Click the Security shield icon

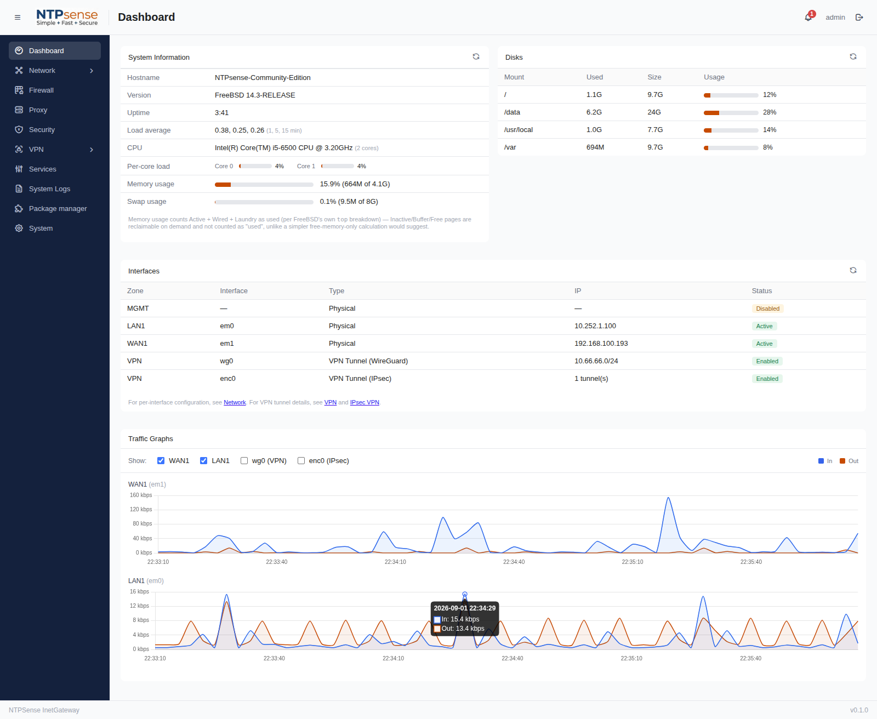[19, 129]
